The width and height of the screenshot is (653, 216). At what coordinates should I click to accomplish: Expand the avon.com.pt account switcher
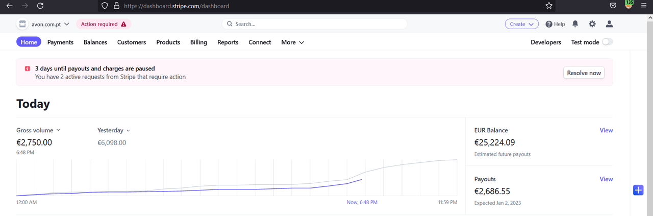51,24
